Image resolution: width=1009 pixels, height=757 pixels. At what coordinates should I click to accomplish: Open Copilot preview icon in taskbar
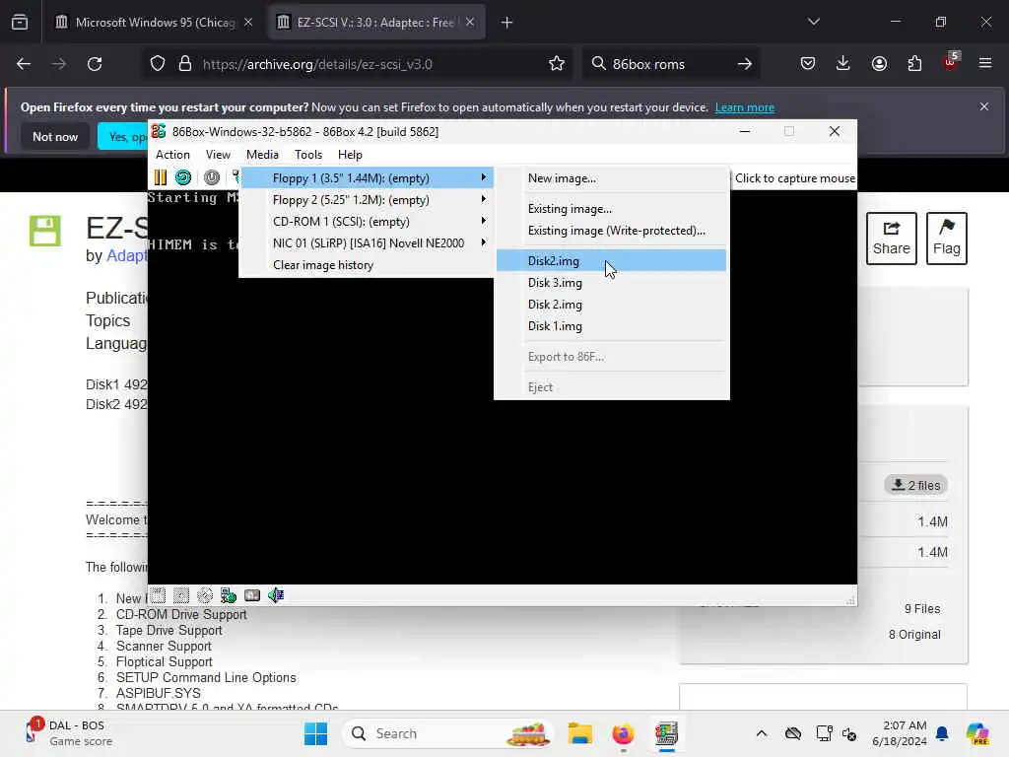point(976,733)
